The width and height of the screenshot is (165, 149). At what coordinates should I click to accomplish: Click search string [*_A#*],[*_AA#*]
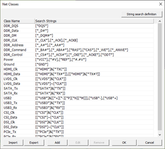tap(50, 45)
